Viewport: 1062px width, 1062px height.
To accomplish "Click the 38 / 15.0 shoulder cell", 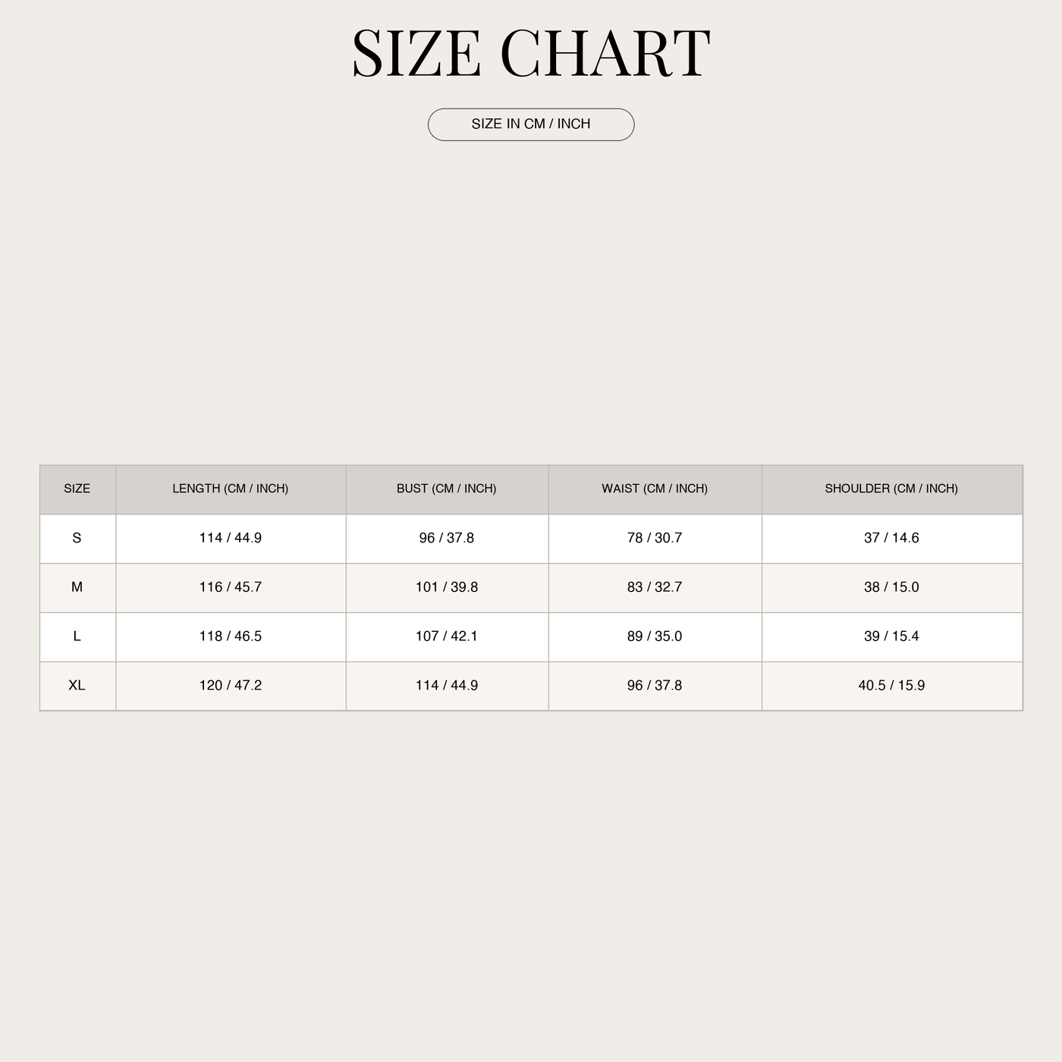I will coord(891,588).
